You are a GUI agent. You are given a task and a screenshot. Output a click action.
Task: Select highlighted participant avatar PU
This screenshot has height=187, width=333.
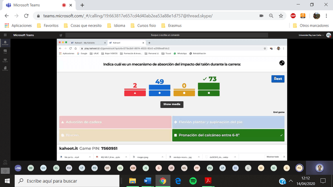[299, 168]
